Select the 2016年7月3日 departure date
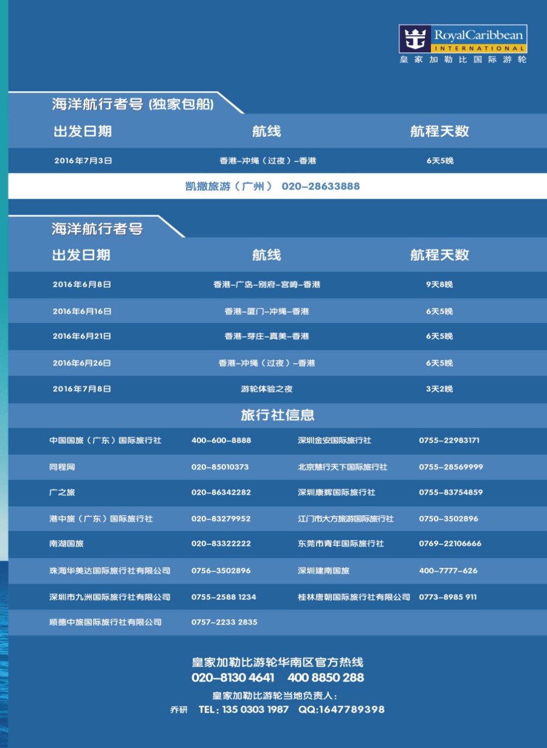 [x=83, y=161]
